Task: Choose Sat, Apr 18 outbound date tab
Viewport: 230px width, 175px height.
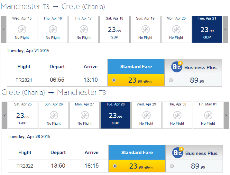Action: [115, 29]
